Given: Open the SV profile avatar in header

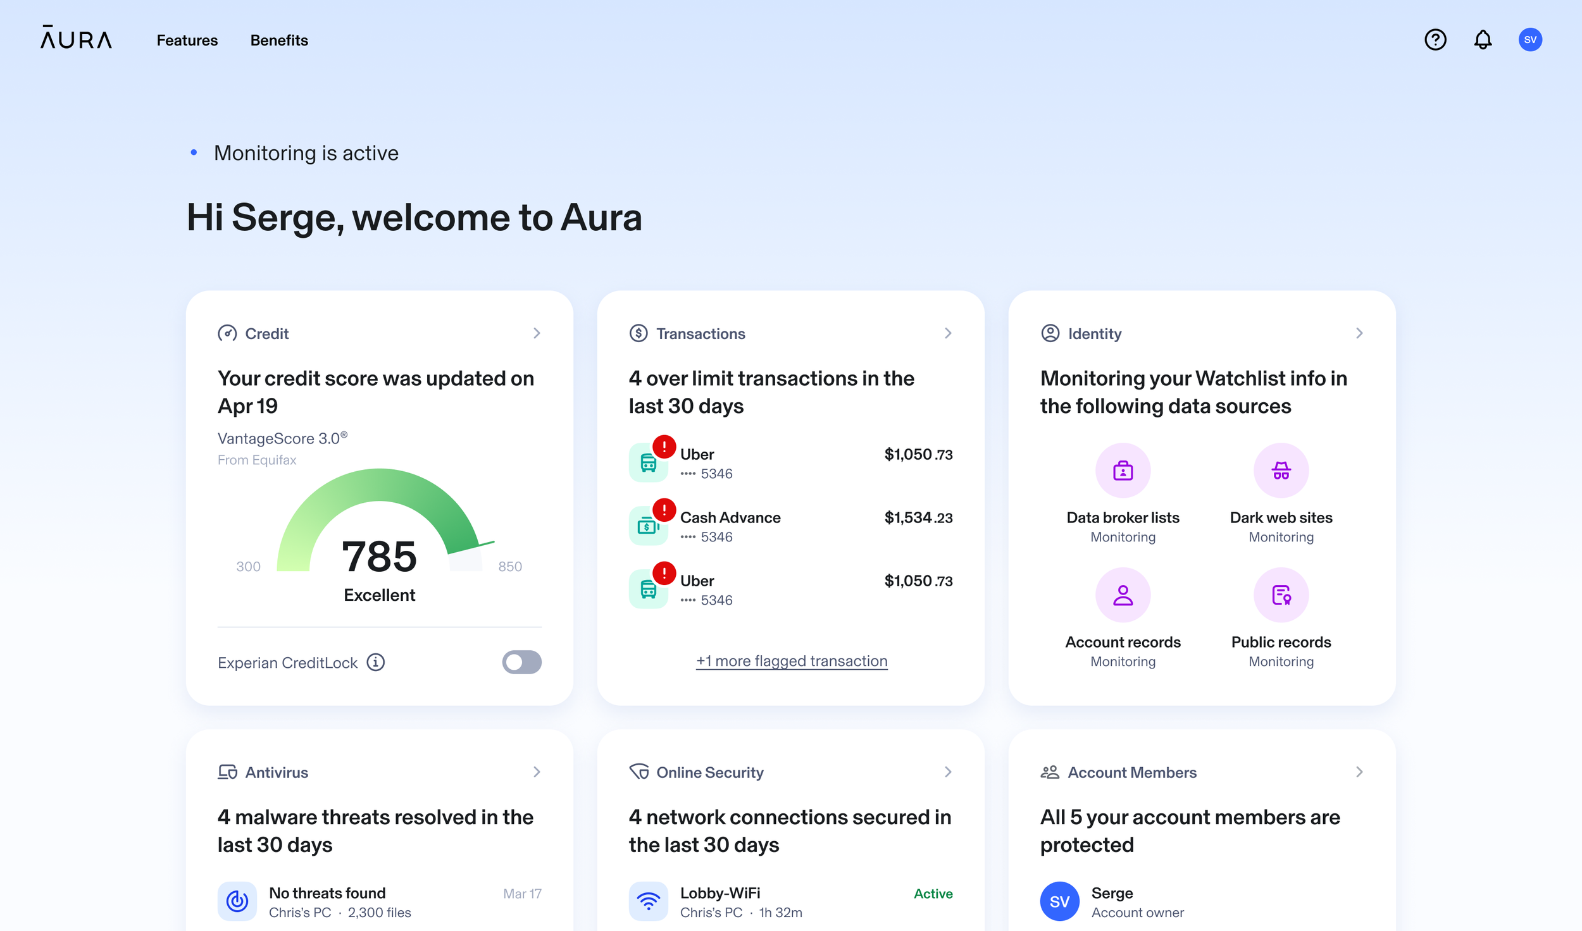Looking at the screenshot, I should pos(1529,40).
